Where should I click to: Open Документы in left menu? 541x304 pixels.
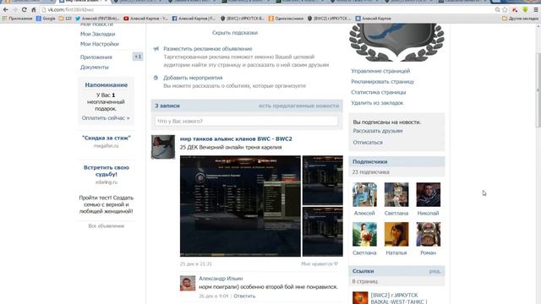point(94,67)
